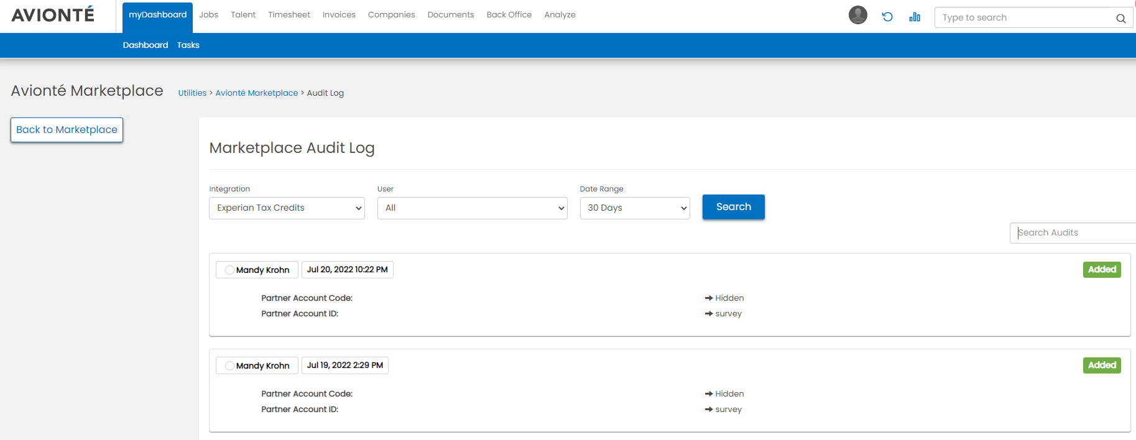Screen dimensions: 1136x440
Task: Click the Audit Log breadcrumb text
Action: (x=325, y=93)
